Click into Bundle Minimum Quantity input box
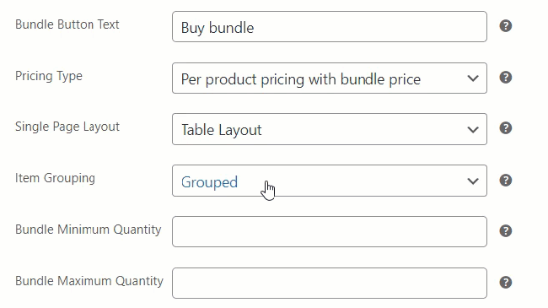This screenshot has height=308, width=548. tap(329, 232)
